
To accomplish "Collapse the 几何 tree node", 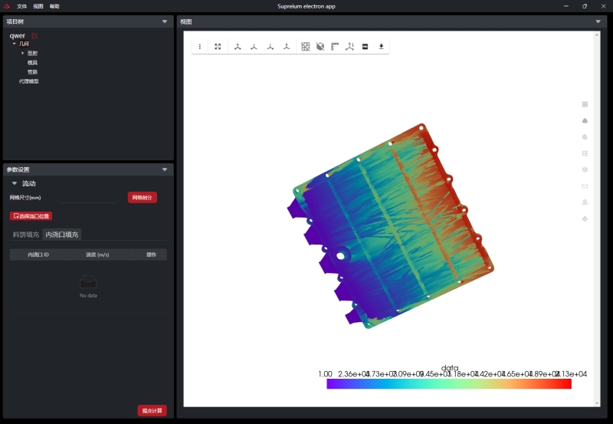I will click(x=15, y=44).
